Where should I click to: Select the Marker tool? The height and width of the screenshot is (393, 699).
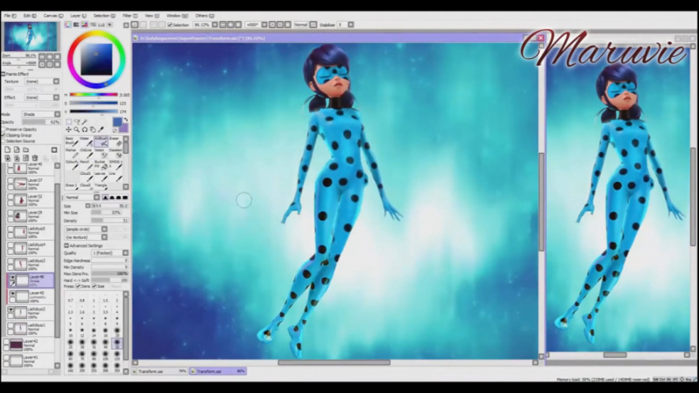72,153
